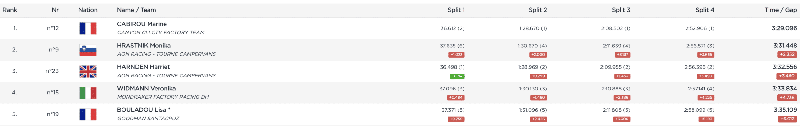Click the winning time 3:29.096
This screenshot has height=126, width=804.
784,28
